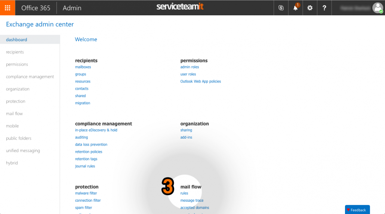This screenshot has height=214, width=385.
Task: Open Skype icon in top bar
Action: (281, 8)
